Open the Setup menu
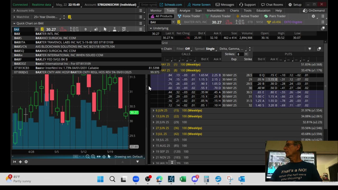The height and width of the screenshot is (190, 338). 295,4
